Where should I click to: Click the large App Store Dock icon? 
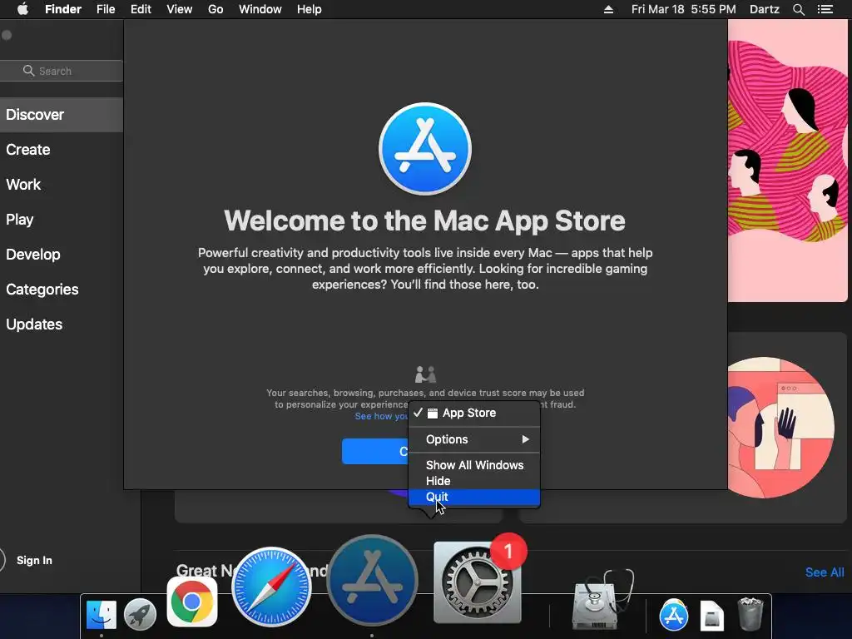pos(372,580)
